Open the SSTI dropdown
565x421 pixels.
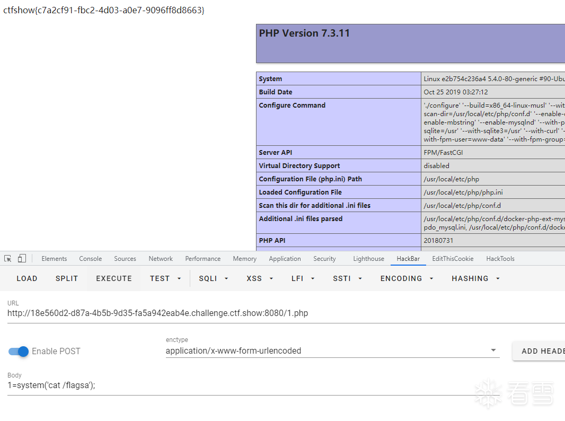(x=347, y=278)
